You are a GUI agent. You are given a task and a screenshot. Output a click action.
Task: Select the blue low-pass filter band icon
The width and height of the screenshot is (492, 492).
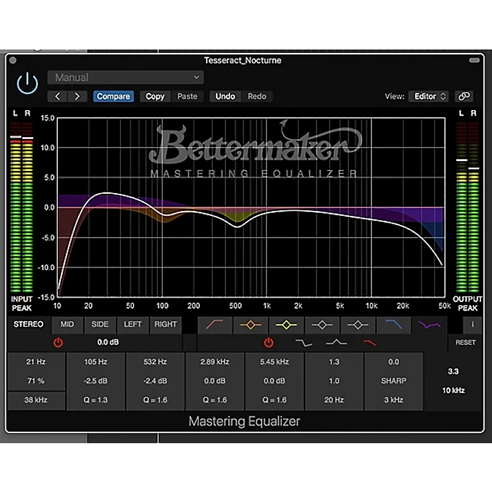pyautogui.click(x=394, y=325)
